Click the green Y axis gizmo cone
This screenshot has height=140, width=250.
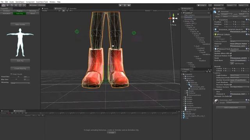tap(173, 15)
